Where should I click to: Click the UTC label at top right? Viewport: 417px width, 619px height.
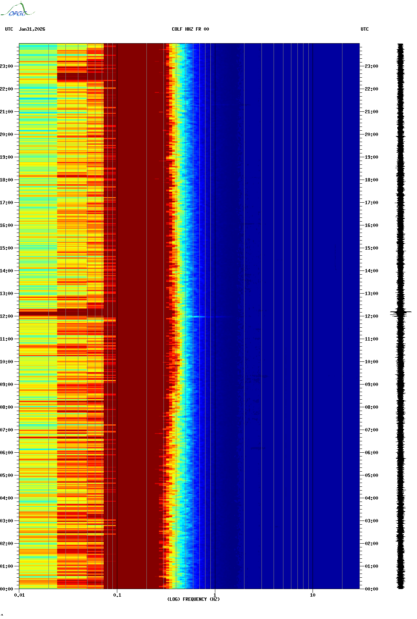point(364,29)
